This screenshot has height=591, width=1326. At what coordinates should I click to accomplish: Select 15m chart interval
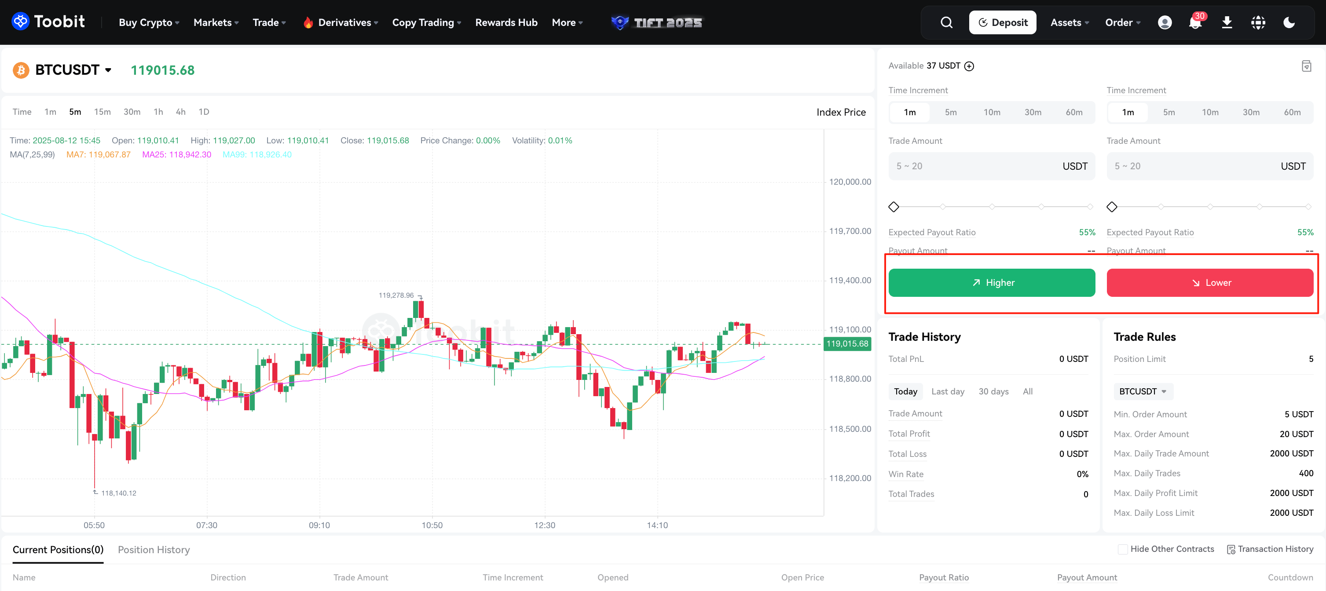[102, 112]
